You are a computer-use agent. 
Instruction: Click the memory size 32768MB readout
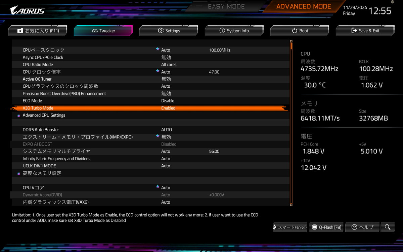373,118
